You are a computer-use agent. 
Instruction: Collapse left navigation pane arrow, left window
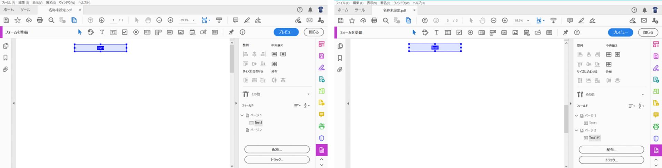(x=14, y=103)
